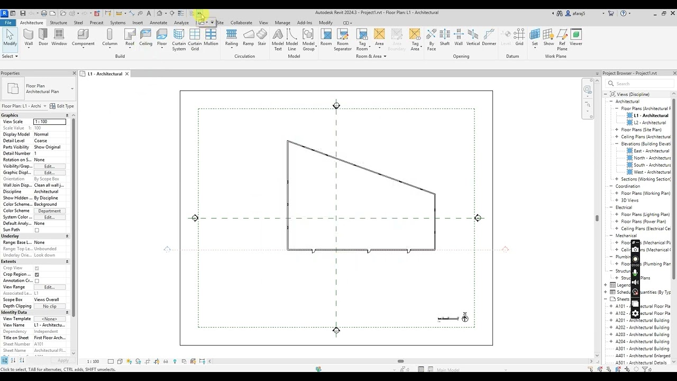Image resolution: width=677 pixels, height=381 pixels.
Task: Collapse the Identity Data section
Action: (x=67, y=312)
